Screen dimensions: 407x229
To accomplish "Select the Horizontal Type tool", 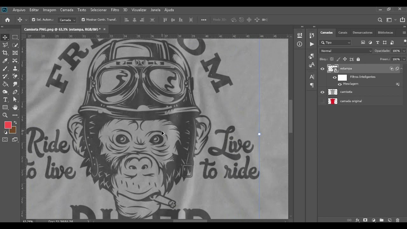I will [x=5, y=100].
